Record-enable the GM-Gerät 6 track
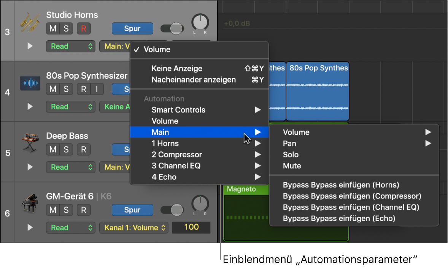 (83, 210)
